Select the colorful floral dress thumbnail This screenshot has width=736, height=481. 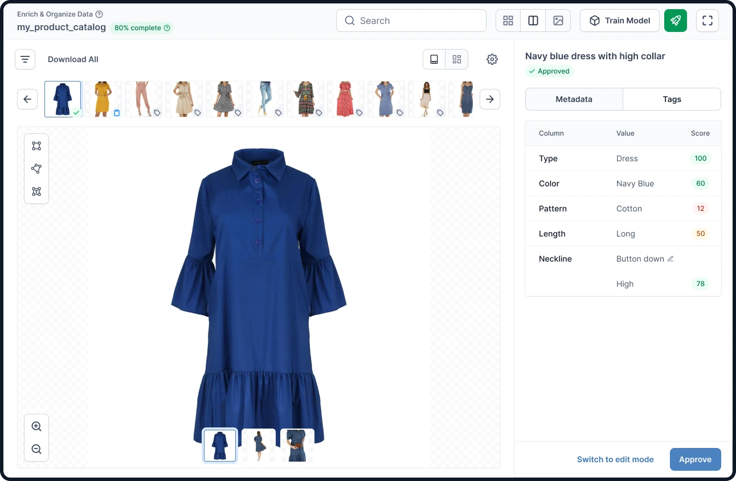pyautogui.click(x=305, y=99)
